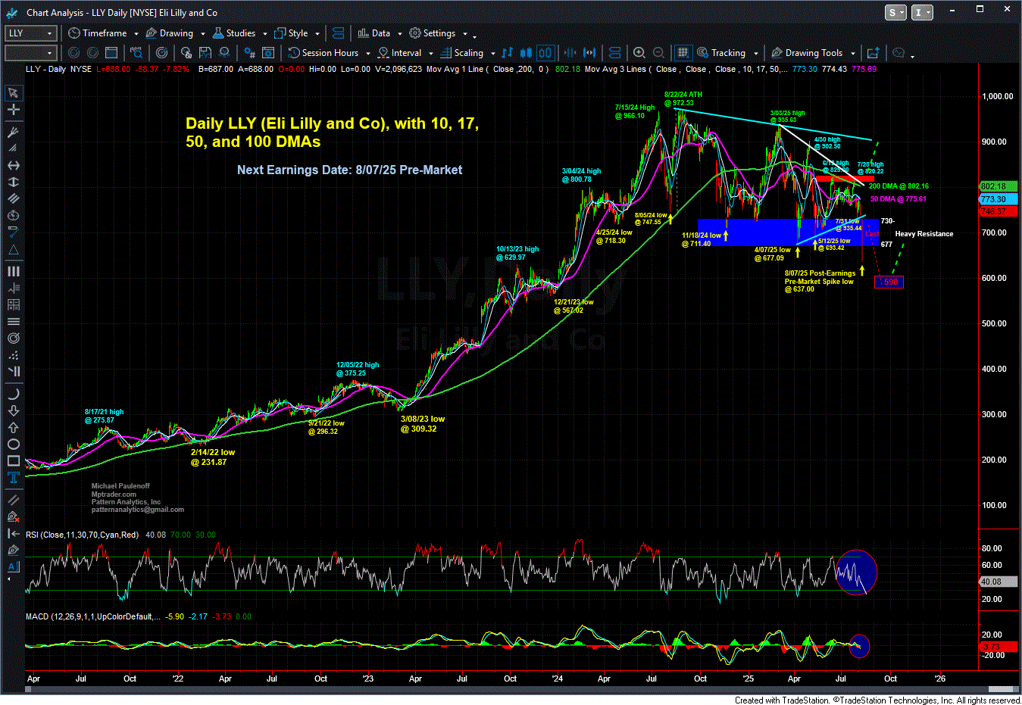Click the chat bubble icon

tap(899, 53)
